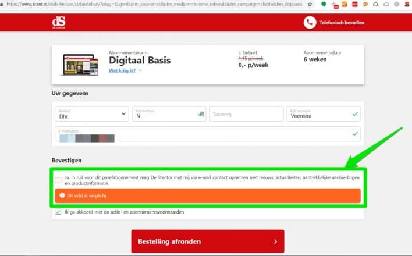This screenshot has height=256, width=412.
Task: Open the 'de actie-' voorwaarden link
Action: [x=113, y=212]
